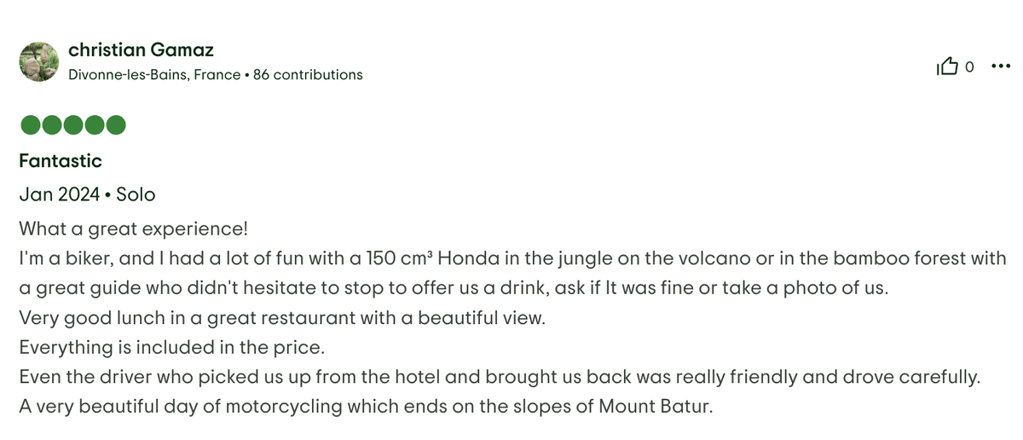Click the 86 contributions text
Viewport: 1023px width, 440px height.
pos(308,75)
